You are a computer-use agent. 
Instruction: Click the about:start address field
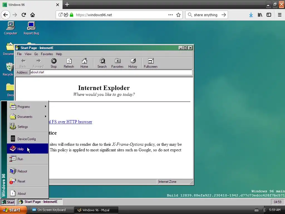pyautogui.click(x=111, y=72)
